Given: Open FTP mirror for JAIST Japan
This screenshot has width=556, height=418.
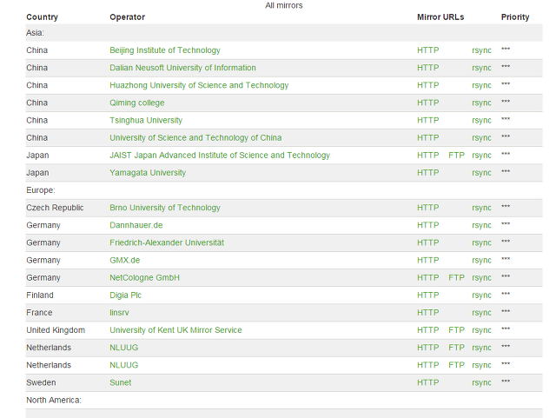Looking at the screenshot, I should coord(456,156).
